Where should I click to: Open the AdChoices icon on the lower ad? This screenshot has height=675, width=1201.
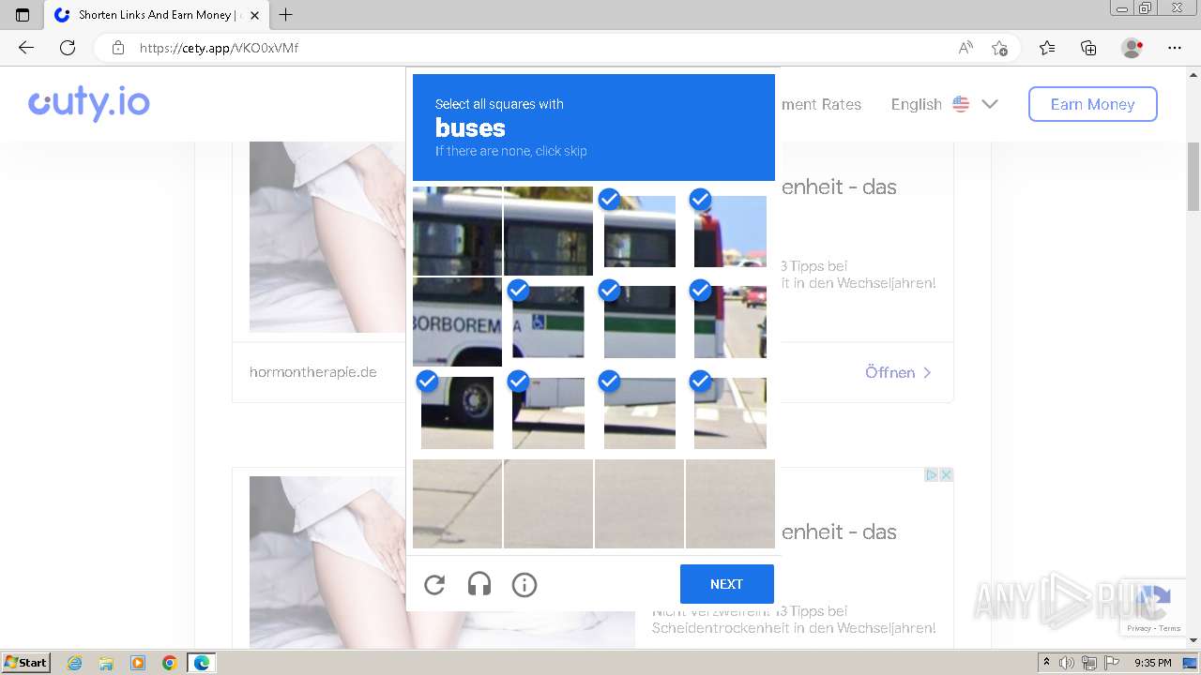pyautogui.click(x=932, y=475)
